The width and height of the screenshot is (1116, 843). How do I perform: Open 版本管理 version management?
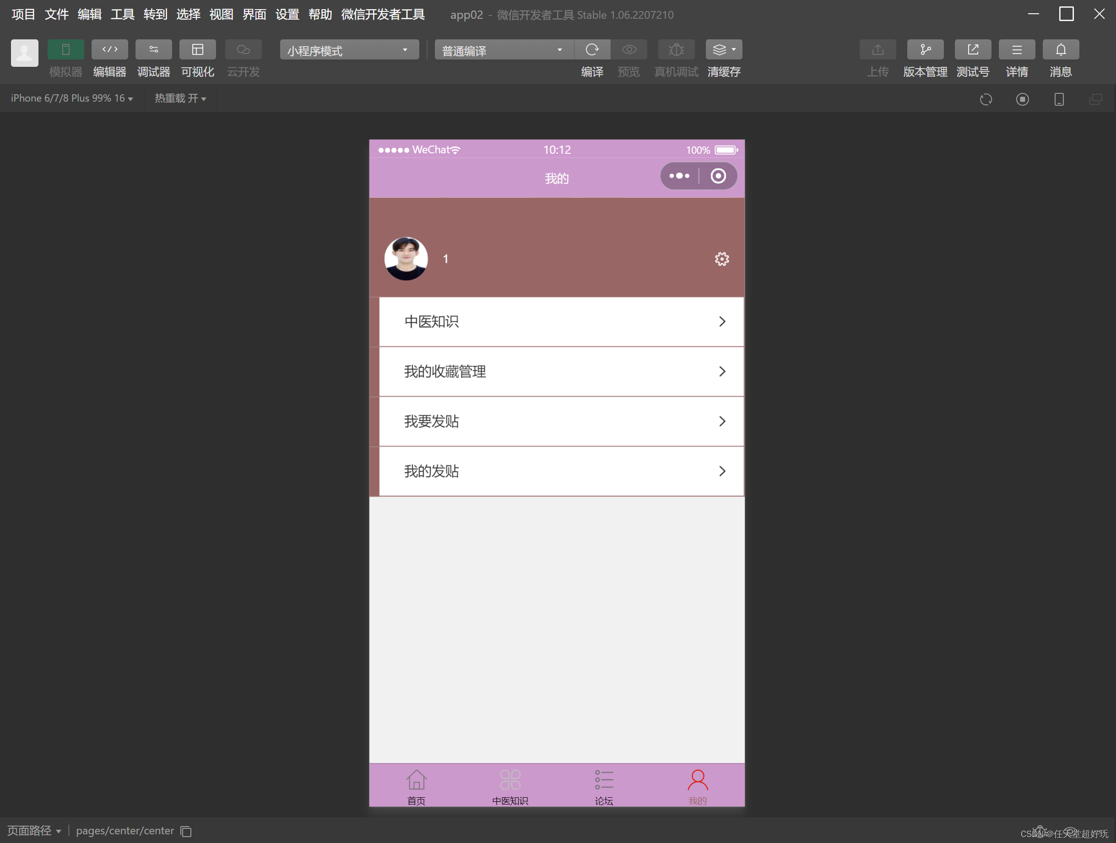click(925, 49)
